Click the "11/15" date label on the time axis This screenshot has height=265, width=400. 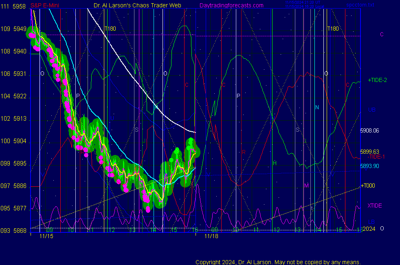pyautogui.click(x=46, y=236)
